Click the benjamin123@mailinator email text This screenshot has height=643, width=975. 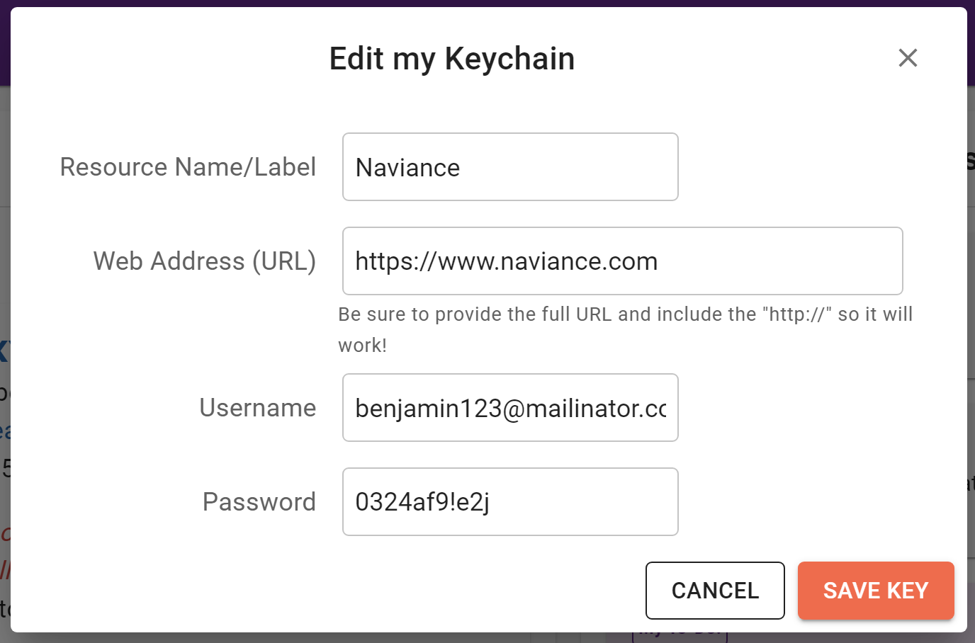coord(510,409)
